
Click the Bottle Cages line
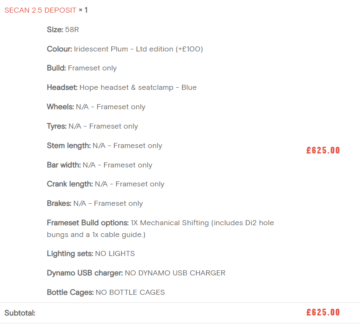click(105, 292)
